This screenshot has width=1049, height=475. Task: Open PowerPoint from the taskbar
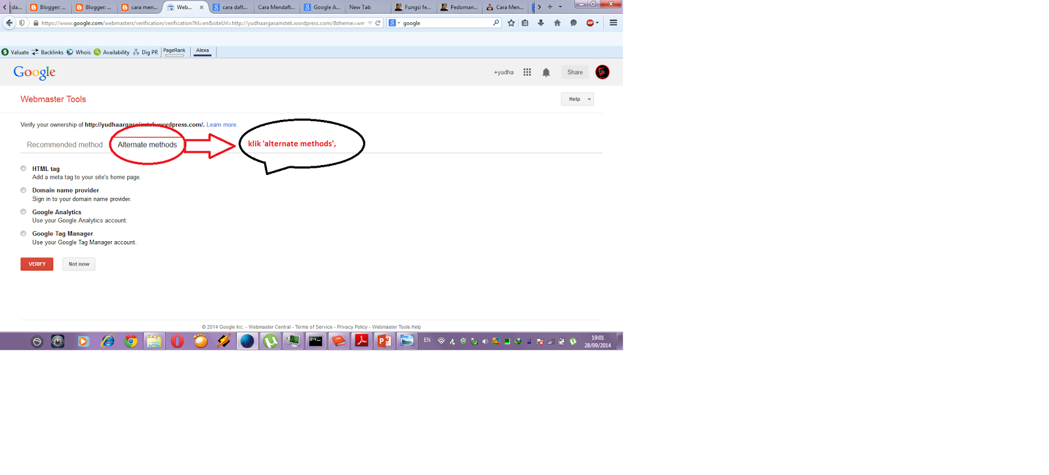[384, 341]
